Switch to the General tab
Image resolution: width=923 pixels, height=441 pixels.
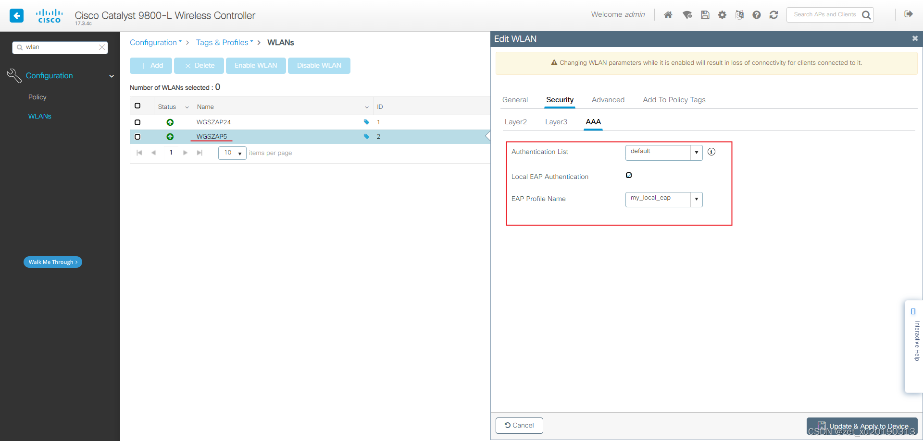pyautogui.click(x=515, y=100)
